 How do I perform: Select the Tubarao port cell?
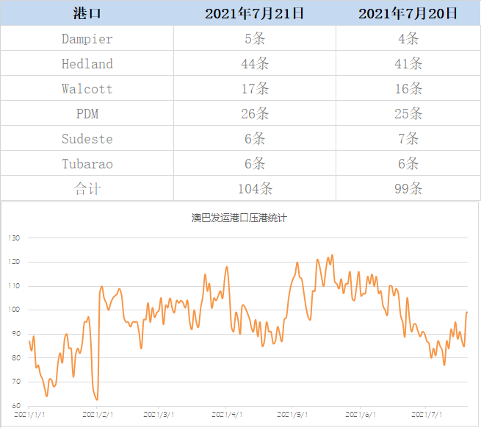(x=87, y=164)
